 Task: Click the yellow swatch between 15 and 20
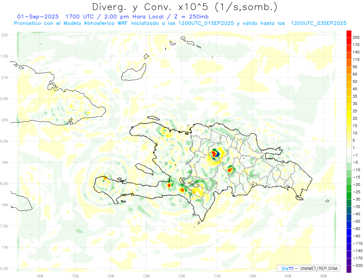click(x=349, y=122)
